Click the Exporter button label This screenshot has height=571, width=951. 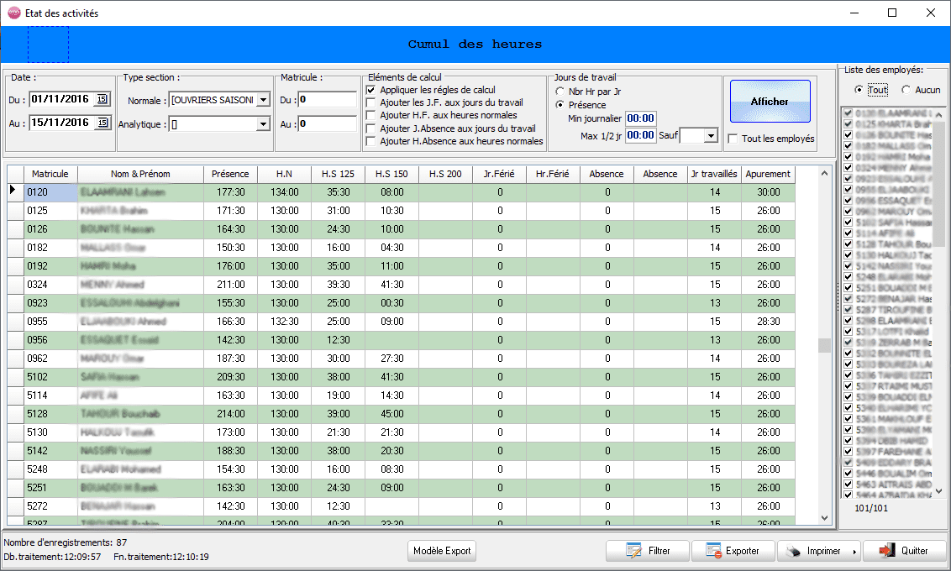coord(743,551)
